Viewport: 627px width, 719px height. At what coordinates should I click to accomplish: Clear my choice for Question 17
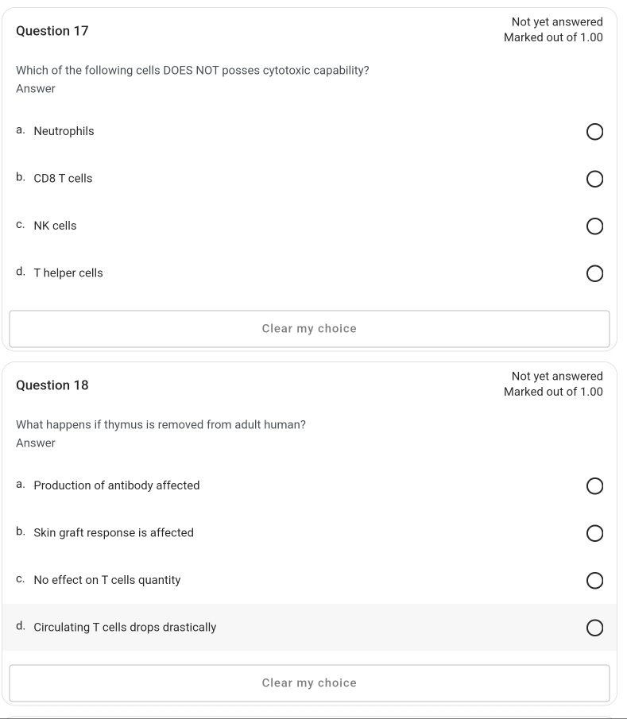pyautogui.click(x=309, y=328)
